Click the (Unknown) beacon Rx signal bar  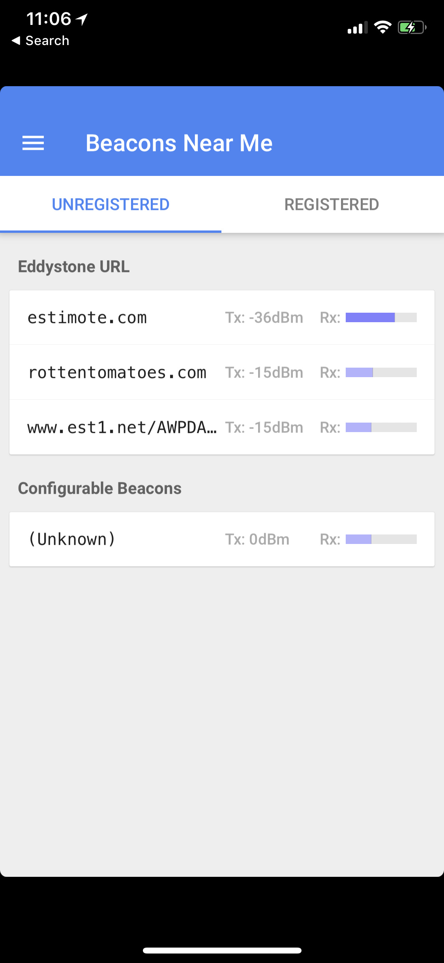click(x=381, y=539)
